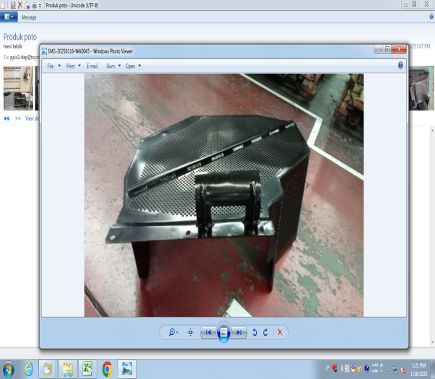Switch to Photo Viewer taskbar button

coord(127,369)
